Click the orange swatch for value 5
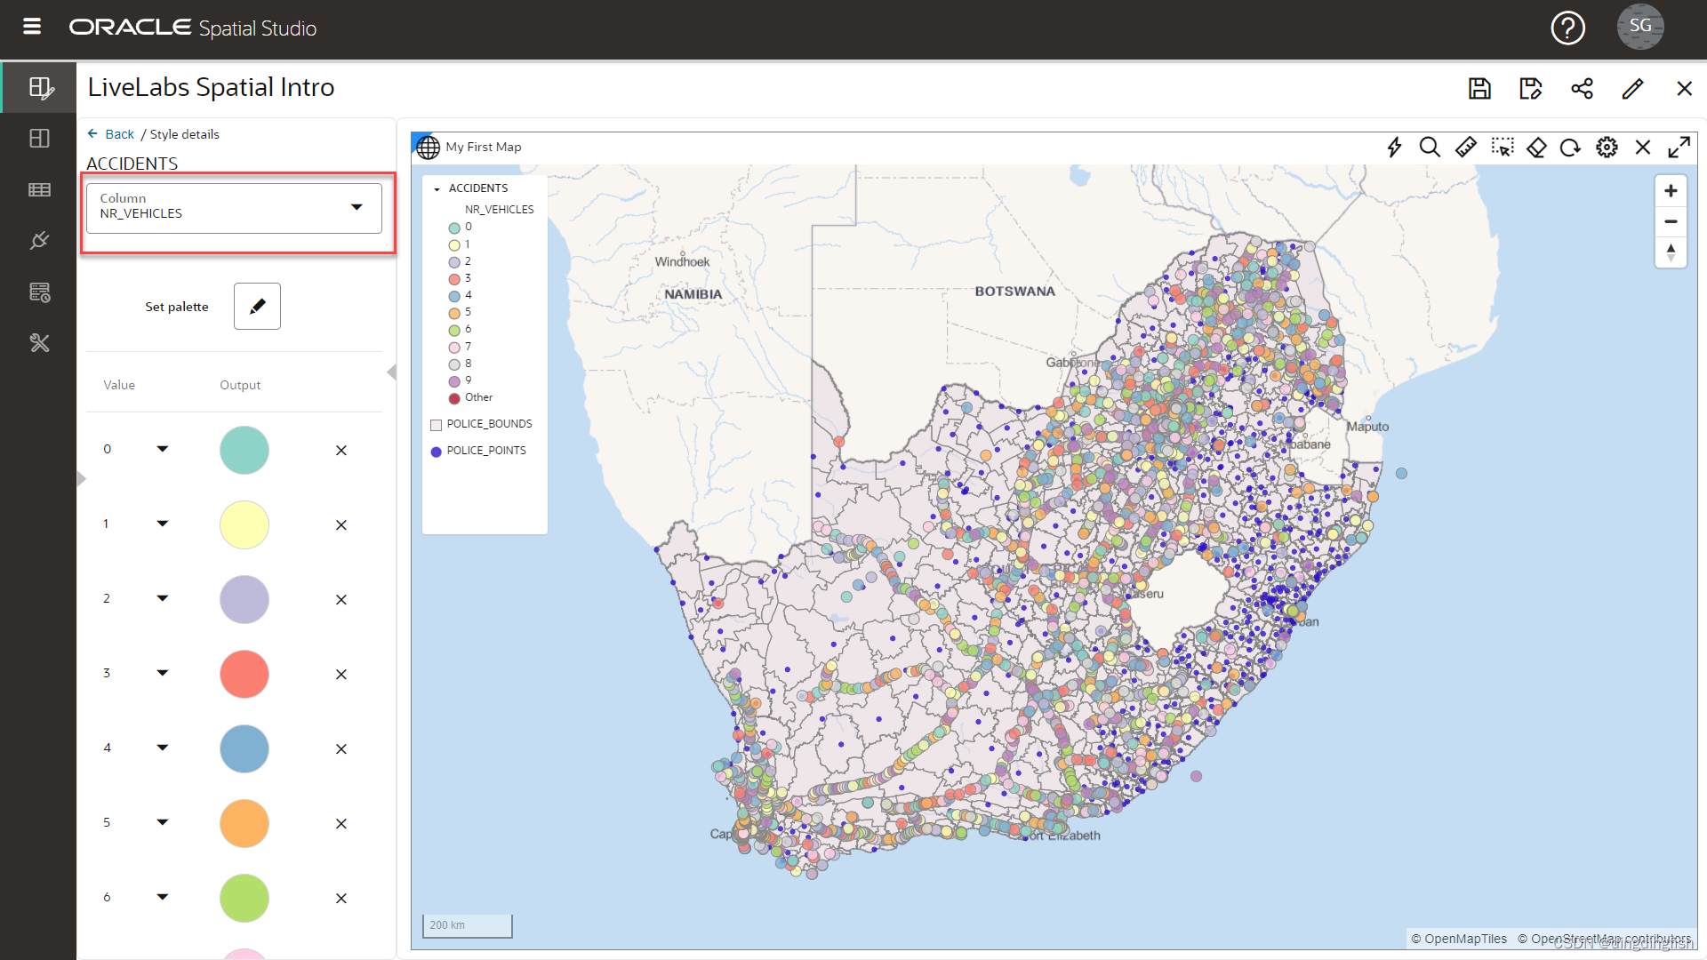The height and width of the screenshot is (960, 1707). 244,823
